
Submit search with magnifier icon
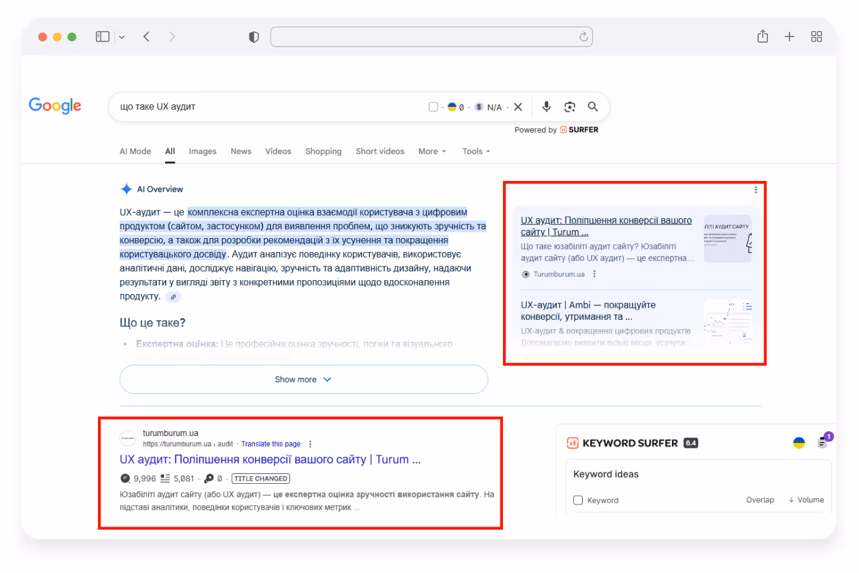coord(593,107)
